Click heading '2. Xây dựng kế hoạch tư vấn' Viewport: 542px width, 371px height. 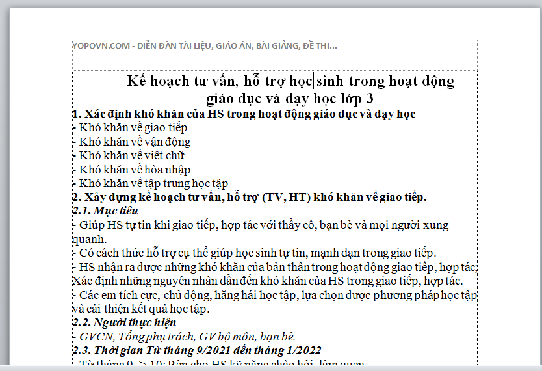click(249, 197)
